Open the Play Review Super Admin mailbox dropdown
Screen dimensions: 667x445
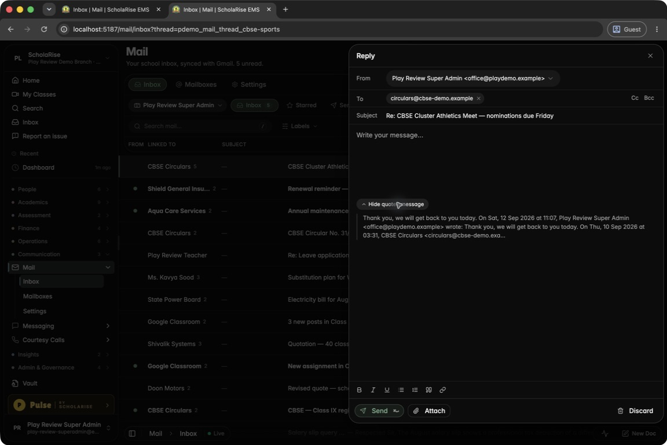coord(177,105)
